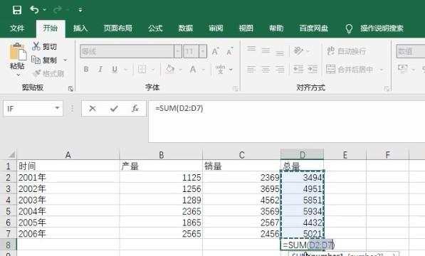
Task: Expand the 合并后居中 dropdown arrow
Action: [x=382, y=70]
